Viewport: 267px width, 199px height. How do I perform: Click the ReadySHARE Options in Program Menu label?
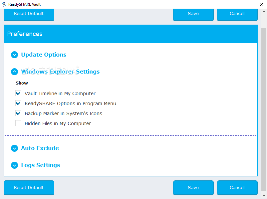tap(70, 103)
